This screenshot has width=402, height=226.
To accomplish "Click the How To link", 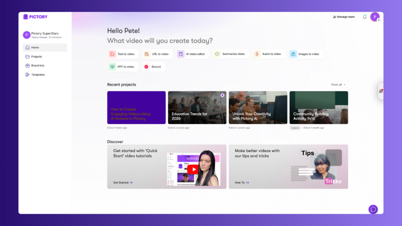I will [x=242, y=182].
